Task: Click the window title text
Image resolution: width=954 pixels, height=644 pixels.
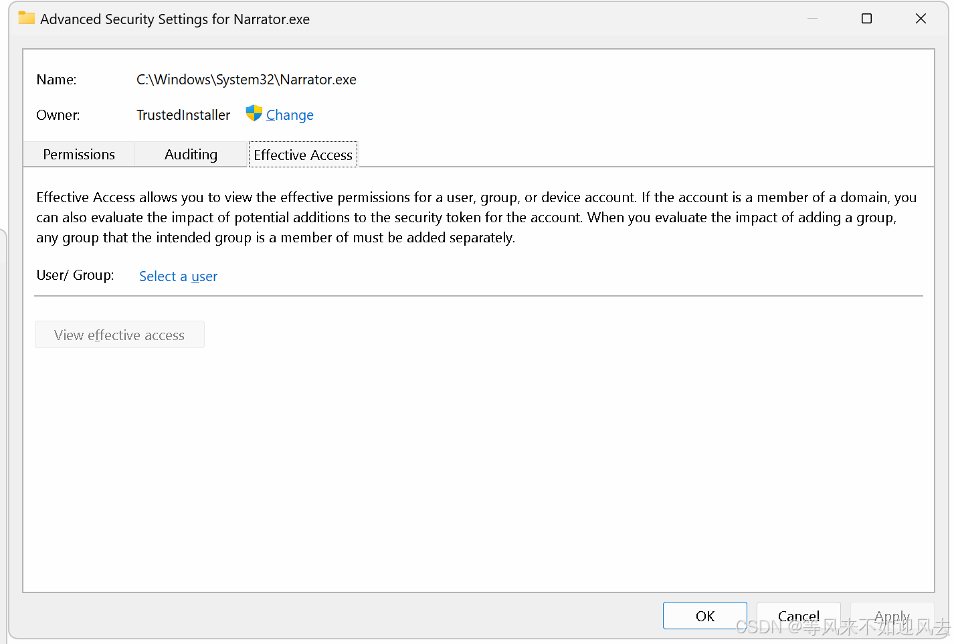Action: [175, 19]
